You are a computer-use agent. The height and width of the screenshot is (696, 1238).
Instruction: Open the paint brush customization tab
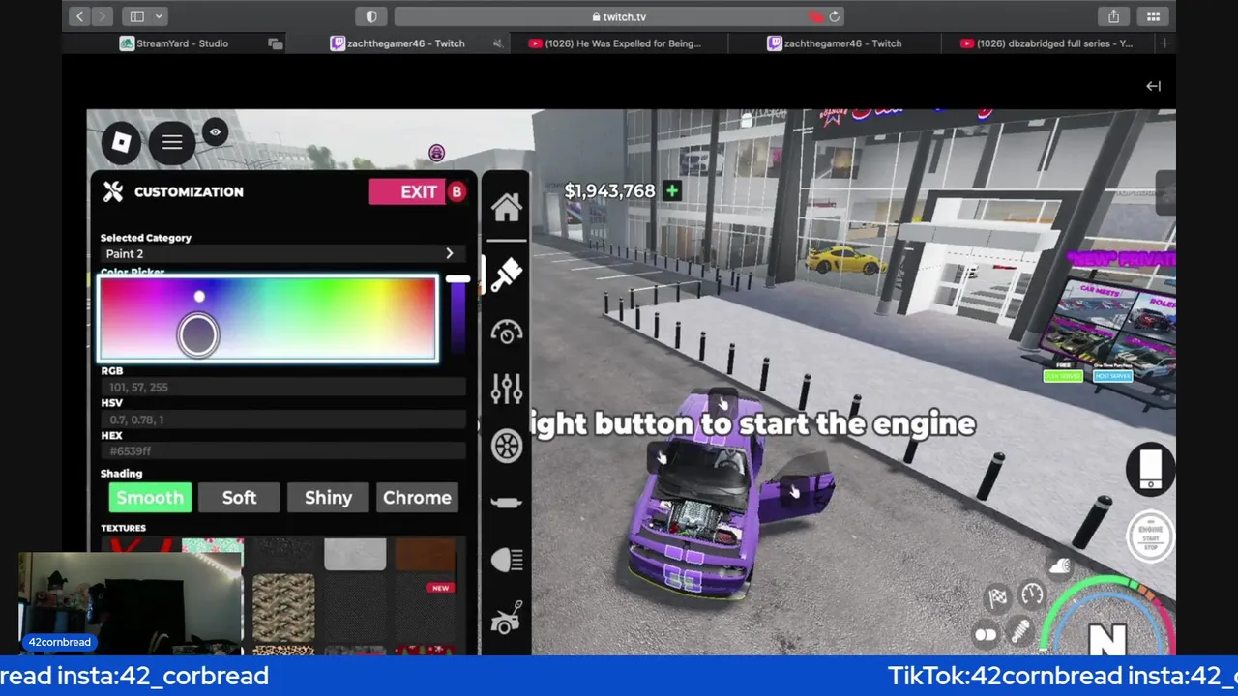[506, 275]
